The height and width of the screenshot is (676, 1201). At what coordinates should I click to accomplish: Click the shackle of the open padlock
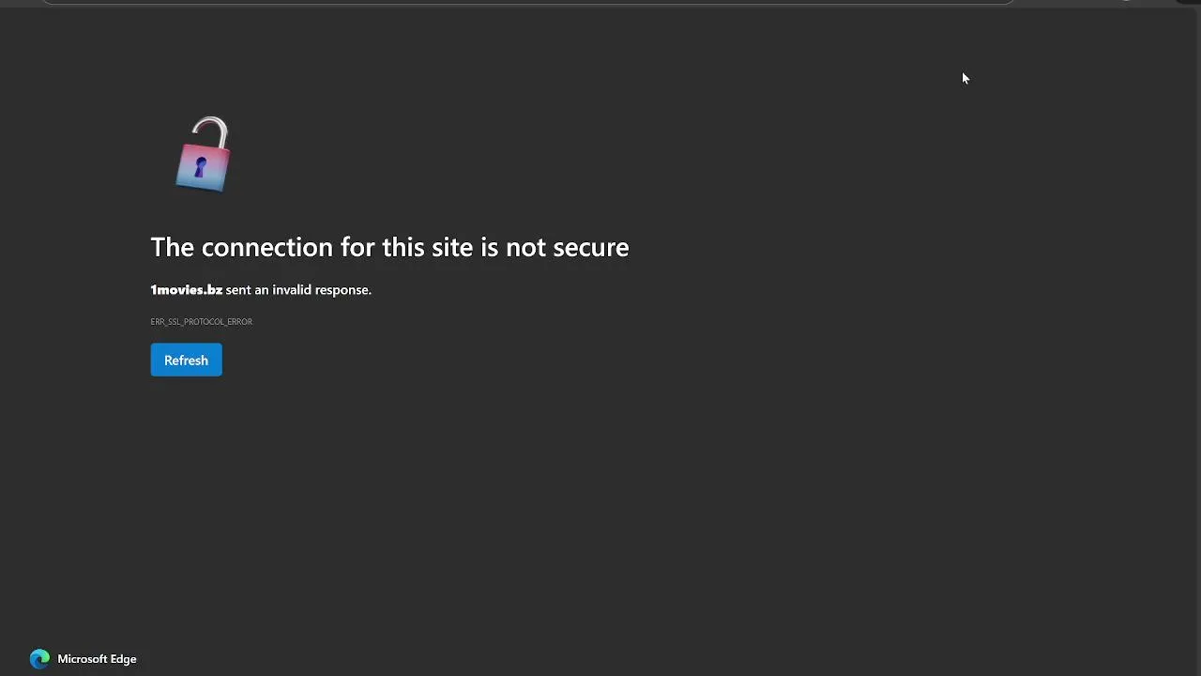click(x=211, y=130)
